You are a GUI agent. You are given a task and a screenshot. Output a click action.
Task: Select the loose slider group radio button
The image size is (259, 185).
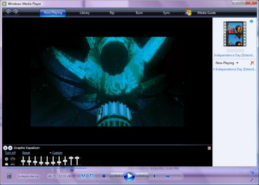pos(7,164)
